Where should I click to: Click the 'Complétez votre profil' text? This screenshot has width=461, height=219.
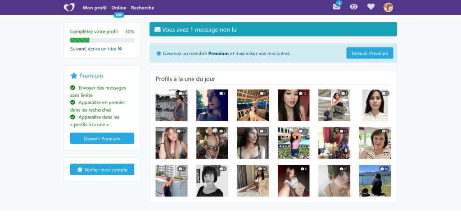pyautogui.click(x=94, y=32)
